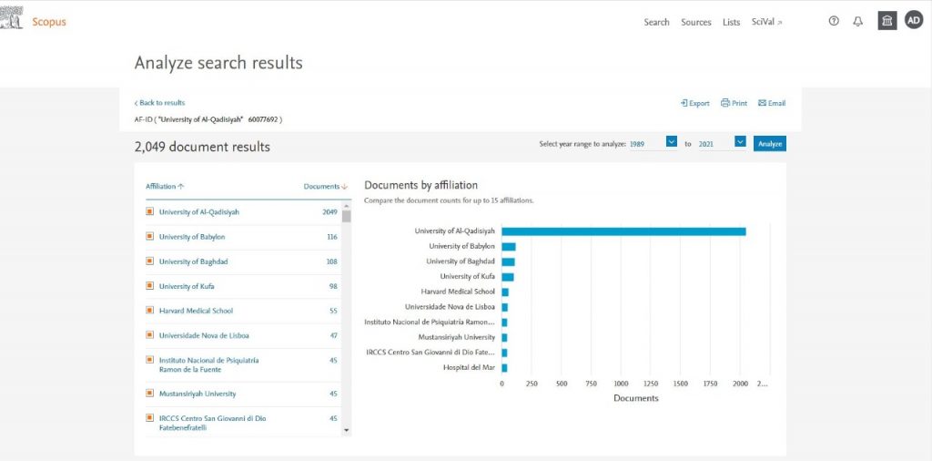Viewport: 932px width, 461px height.
Task: Open the Lists menu
Action: 731,22
